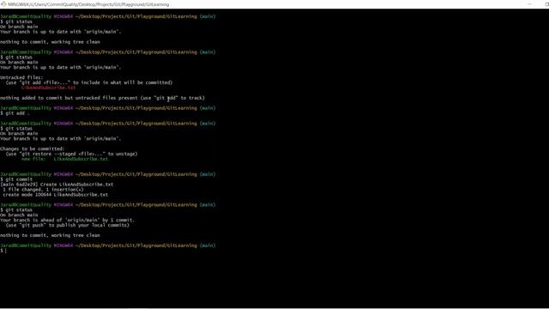
Task: Click 'nothing added to commit but untracked files present'
Action: 102,98
